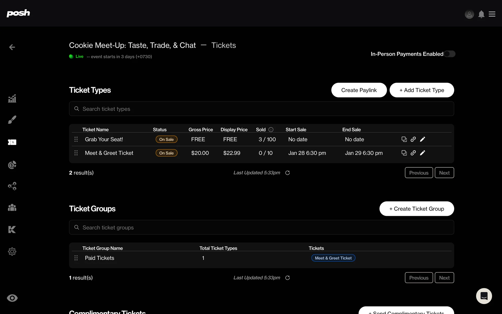Open the hamburger menu
502x314 pixels.
(492, 14)
